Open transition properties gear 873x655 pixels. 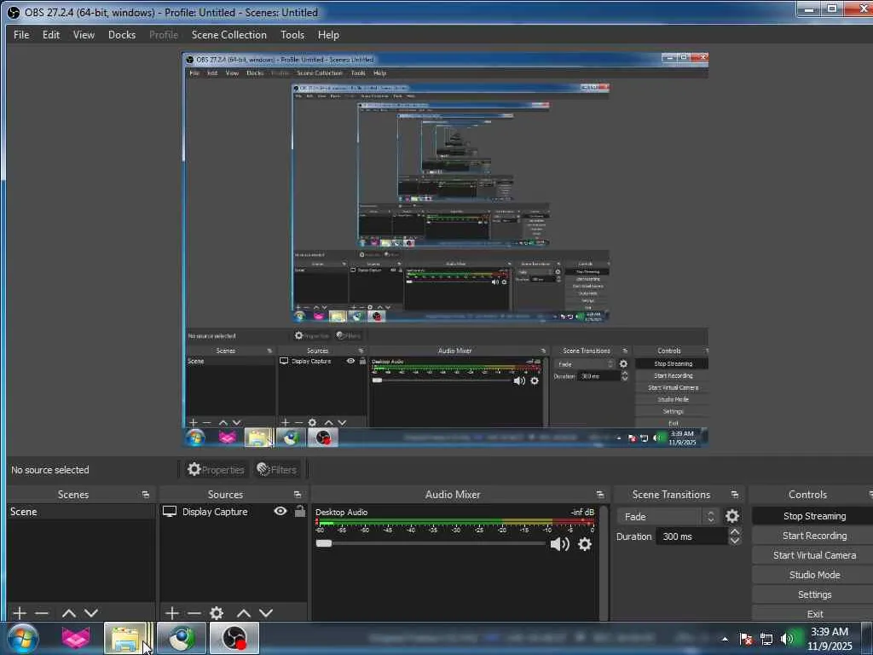pos(732,516)
